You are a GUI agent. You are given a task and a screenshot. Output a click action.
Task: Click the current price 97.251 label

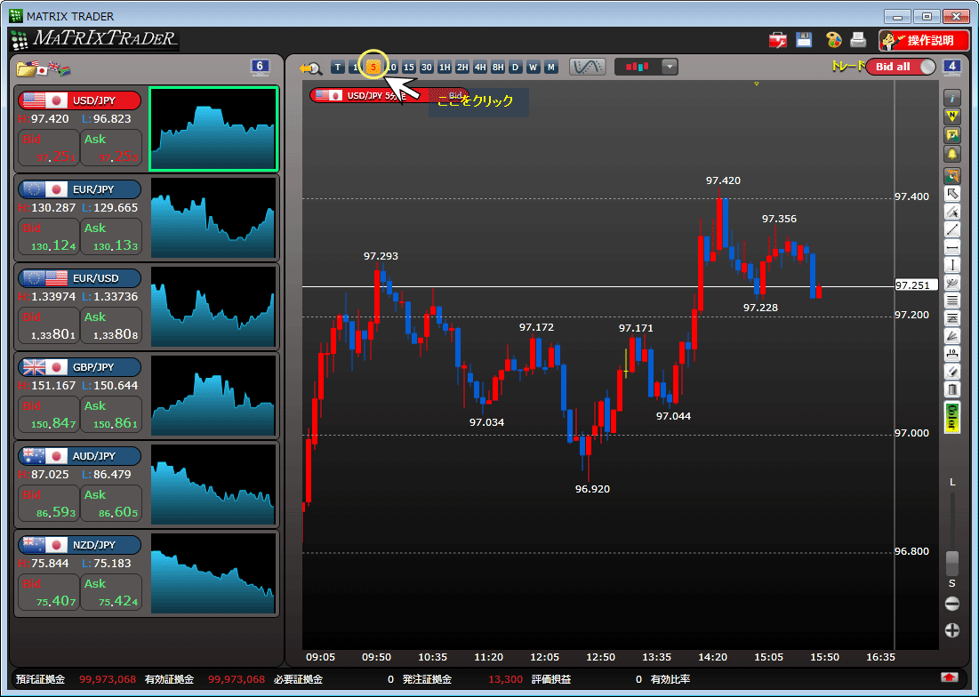click(x=916, y=285)
